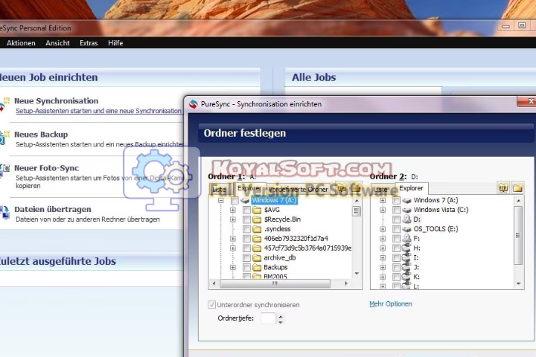Open the Ansicht menu
The width and height of the screenshot is (536, 357).
click(57, 43)
